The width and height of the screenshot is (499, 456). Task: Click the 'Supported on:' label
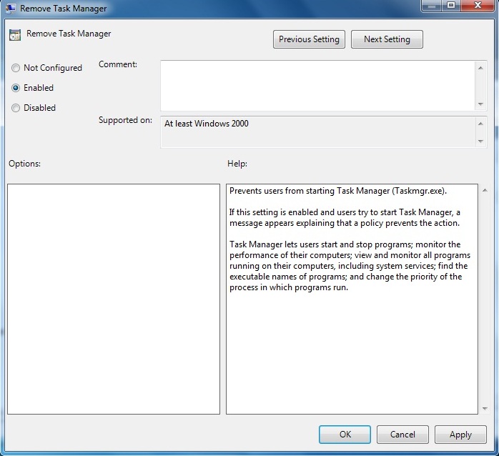(x=125, y=120)
